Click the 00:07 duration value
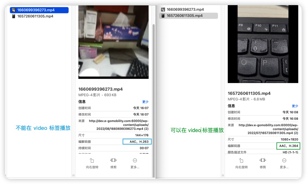This screenshot has width=307, height=184. coord(144,148)
